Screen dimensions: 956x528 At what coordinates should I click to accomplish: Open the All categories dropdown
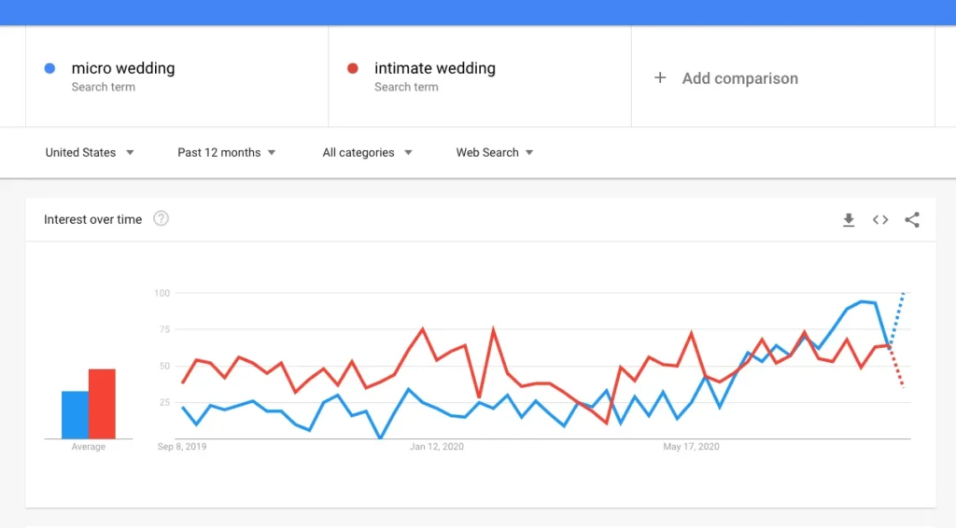(367, 152)
